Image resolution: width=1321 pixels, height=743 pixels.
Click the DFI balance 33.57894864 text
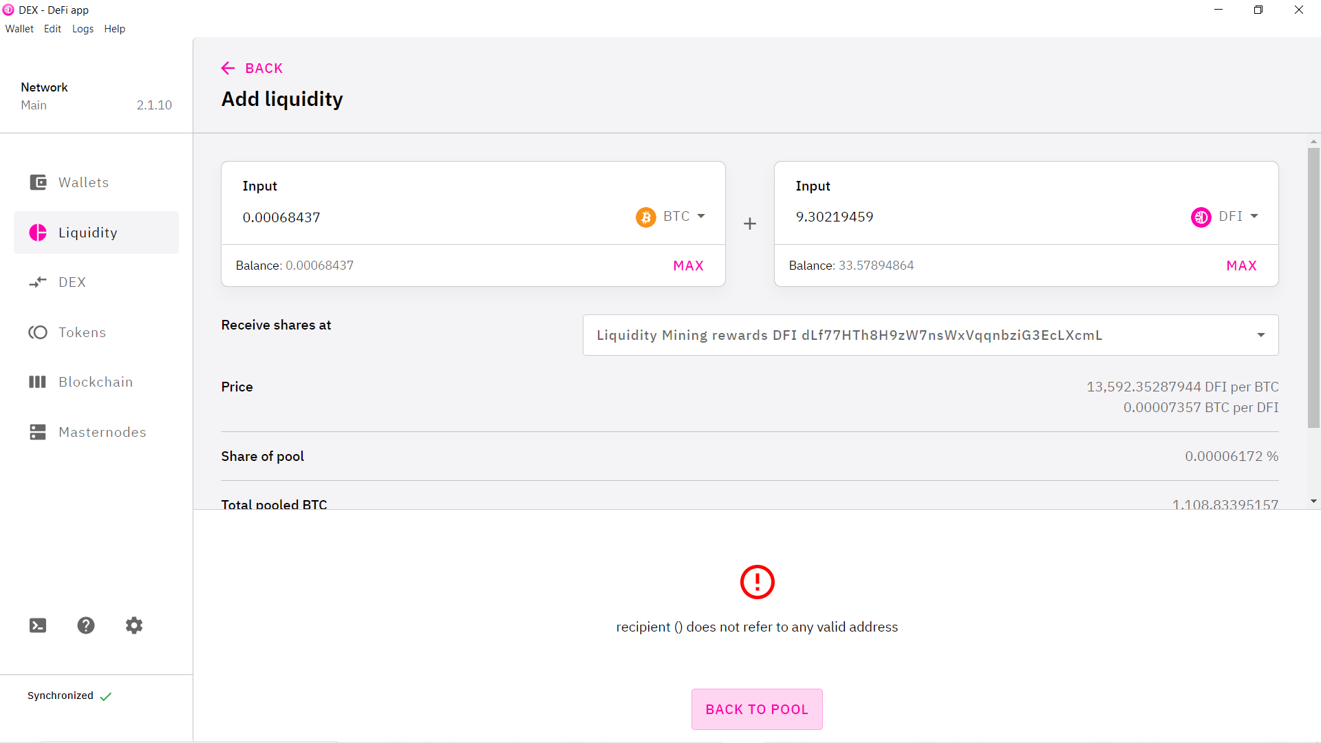(876, 266)
